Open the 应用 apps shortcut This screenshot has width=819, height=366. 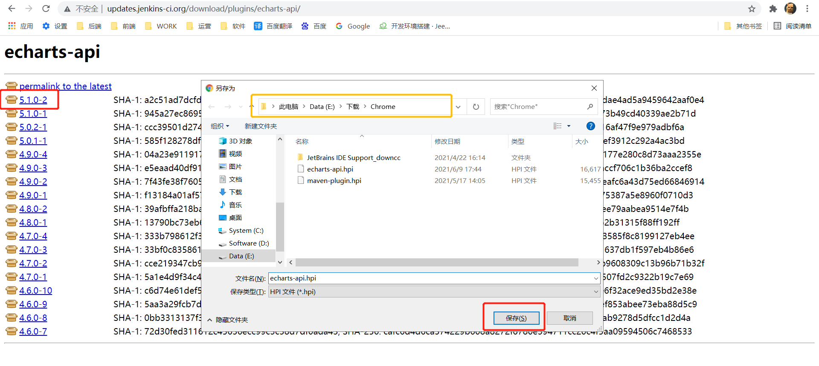click(20, 26)
